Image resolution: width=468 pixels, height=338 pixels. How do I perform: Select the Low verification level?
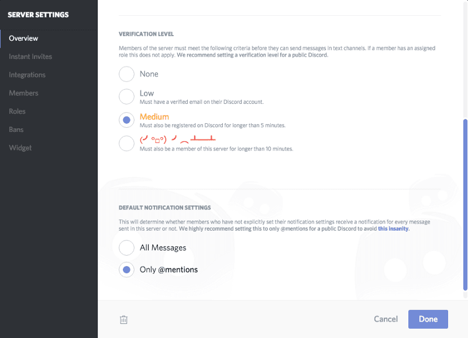pyautogui.click(x=126, y=96)
